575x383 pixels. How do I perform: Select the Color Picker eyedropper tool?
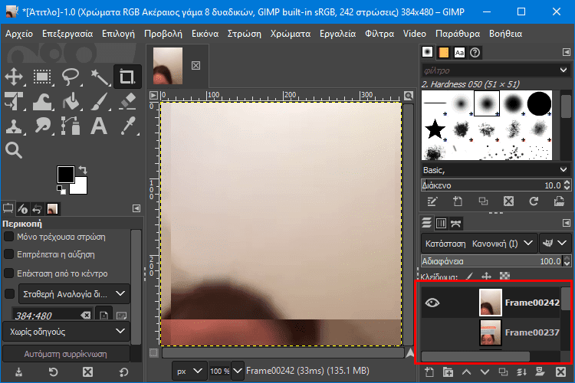[127, 126]
